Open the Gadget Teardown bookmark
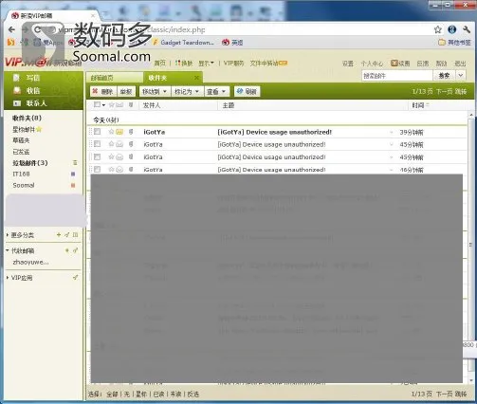477x404 pixels. point(184,42)
